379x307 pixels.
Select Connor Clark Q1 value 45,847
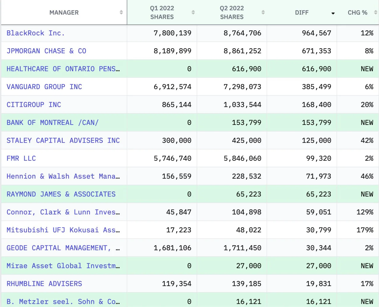pyautogui.click(x=179, y=212)
